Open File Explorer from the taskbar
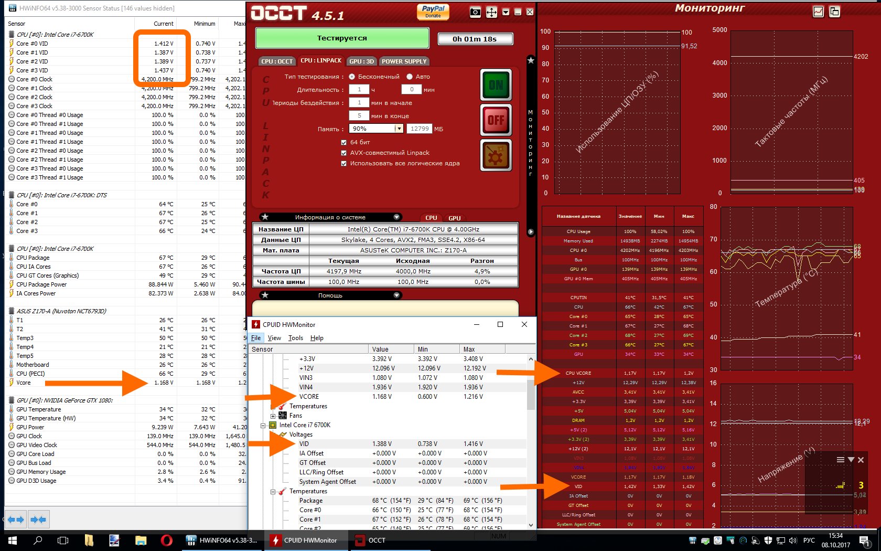 point(141,540)
